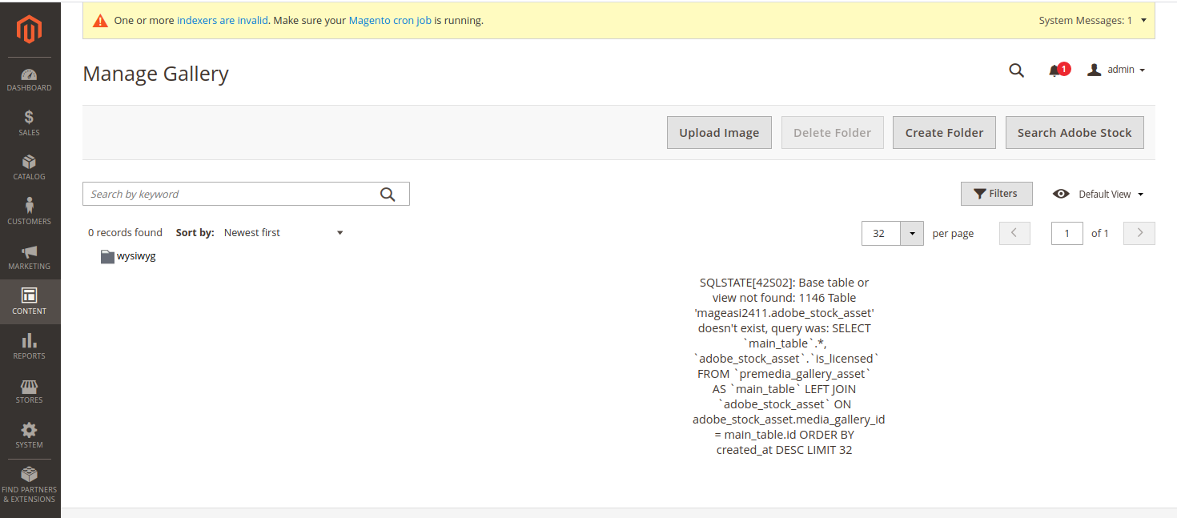The width and height of the screenshot is (1177, 518).
Task: Select the Customers sidebar icon
Action: pos(29,210)
